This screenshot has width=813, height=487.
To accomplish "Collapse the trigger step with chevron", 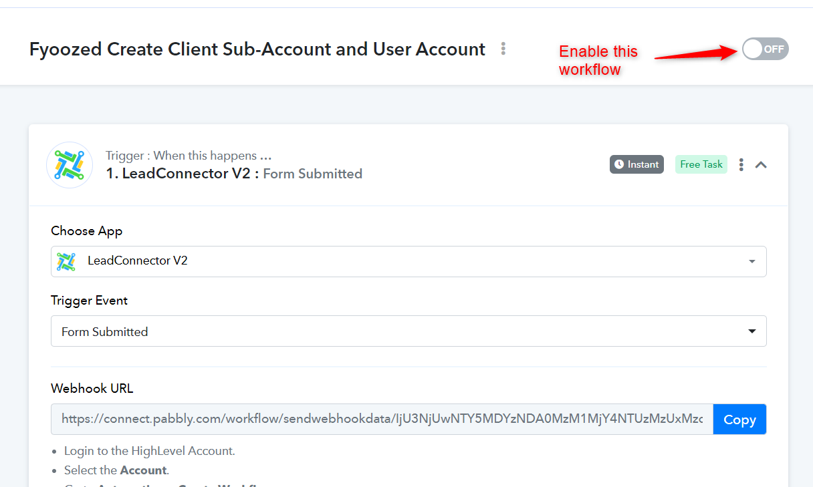I will tap(761, 164).
